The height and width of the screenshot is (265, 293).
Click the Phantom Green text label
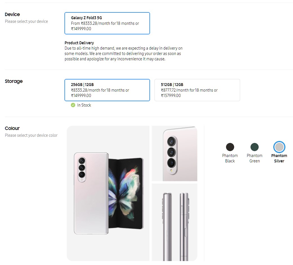(x=254, y=158)
